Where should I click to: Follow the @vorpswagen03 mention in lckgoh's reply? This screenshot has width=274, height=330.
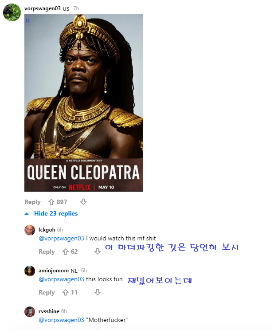point(61,238)
